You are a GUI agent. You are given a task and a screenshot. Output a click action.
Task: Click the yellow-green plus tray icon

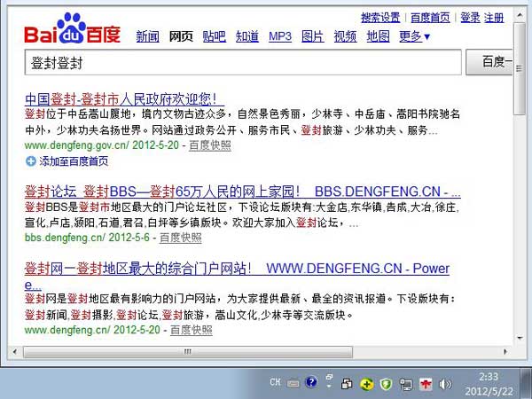366,384
